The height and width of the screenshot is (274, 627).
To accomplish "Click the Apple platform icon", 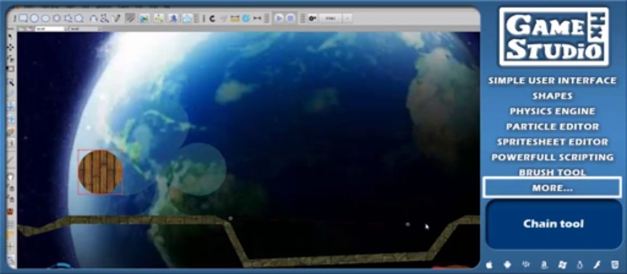I will coord(489,264).
